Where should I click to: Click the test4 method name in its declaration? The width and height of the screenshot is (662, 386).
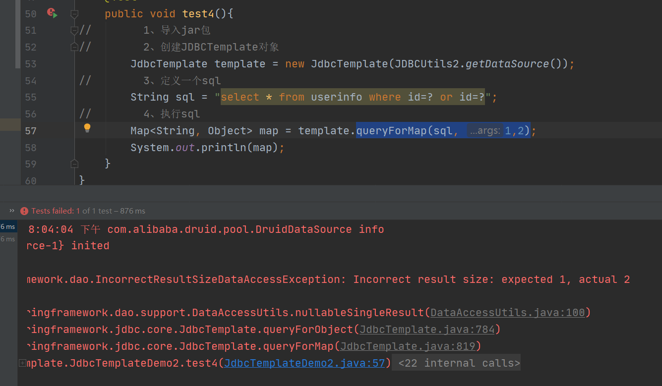click(x=198, y=14)
